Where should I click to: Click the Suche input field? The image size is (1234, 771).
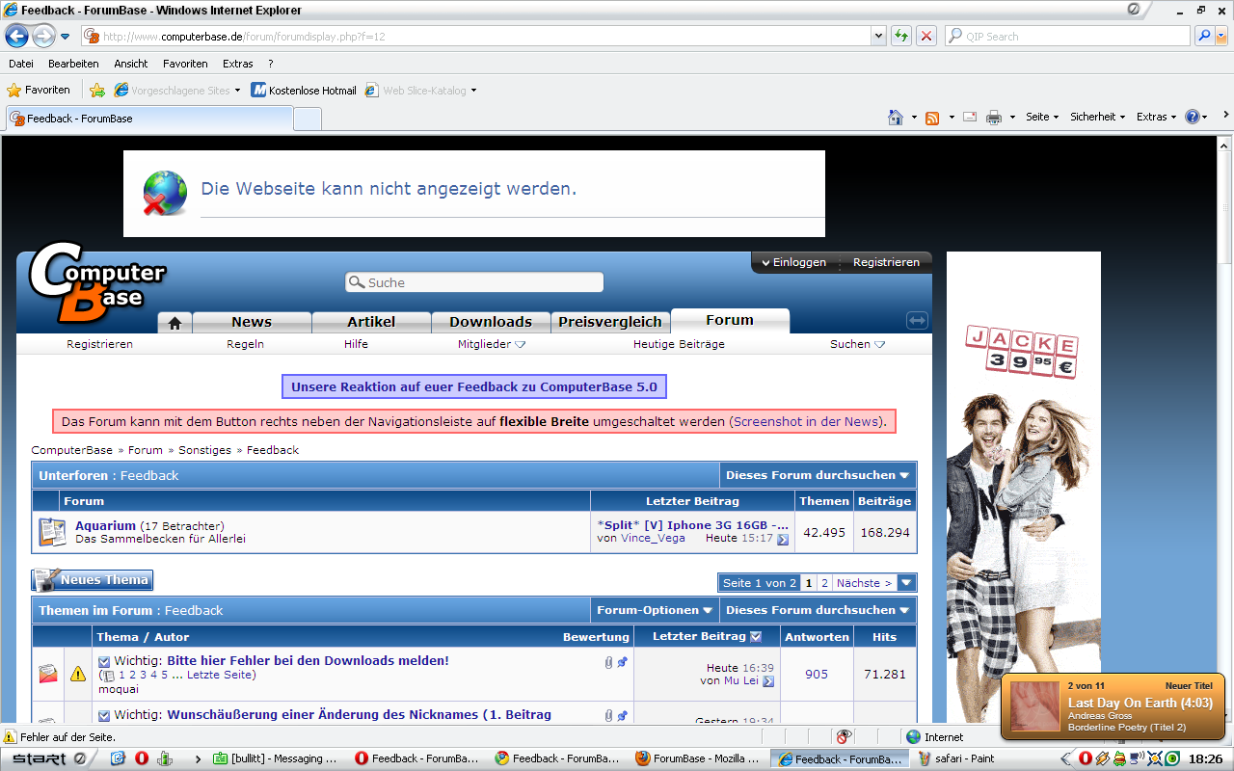coord(474,282)
